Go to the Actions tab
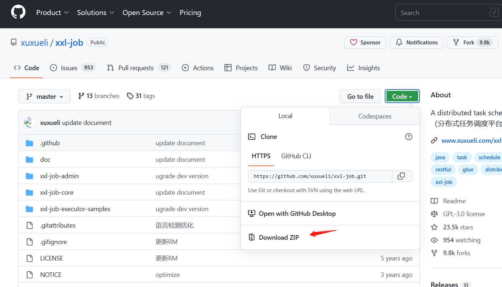 coord(198,68)
